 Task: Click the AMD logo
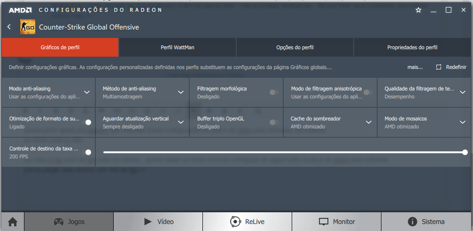point(20,10)
